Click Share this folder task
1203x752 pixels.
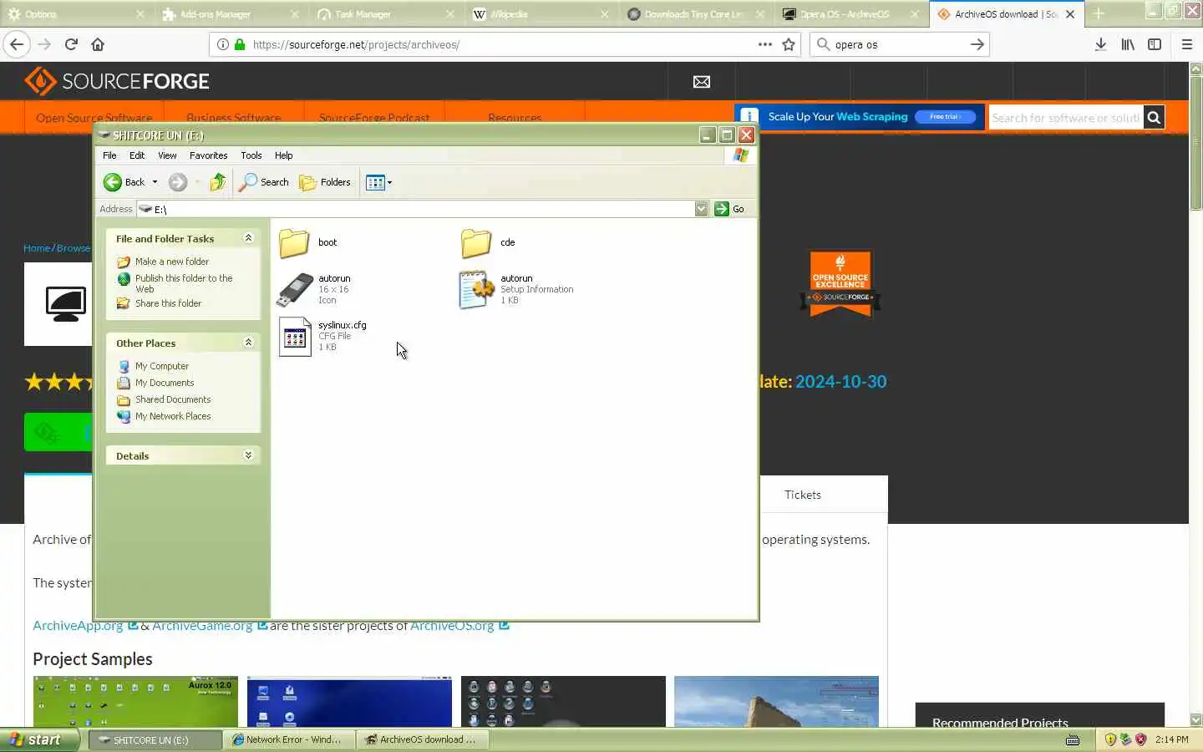[168, 303]
